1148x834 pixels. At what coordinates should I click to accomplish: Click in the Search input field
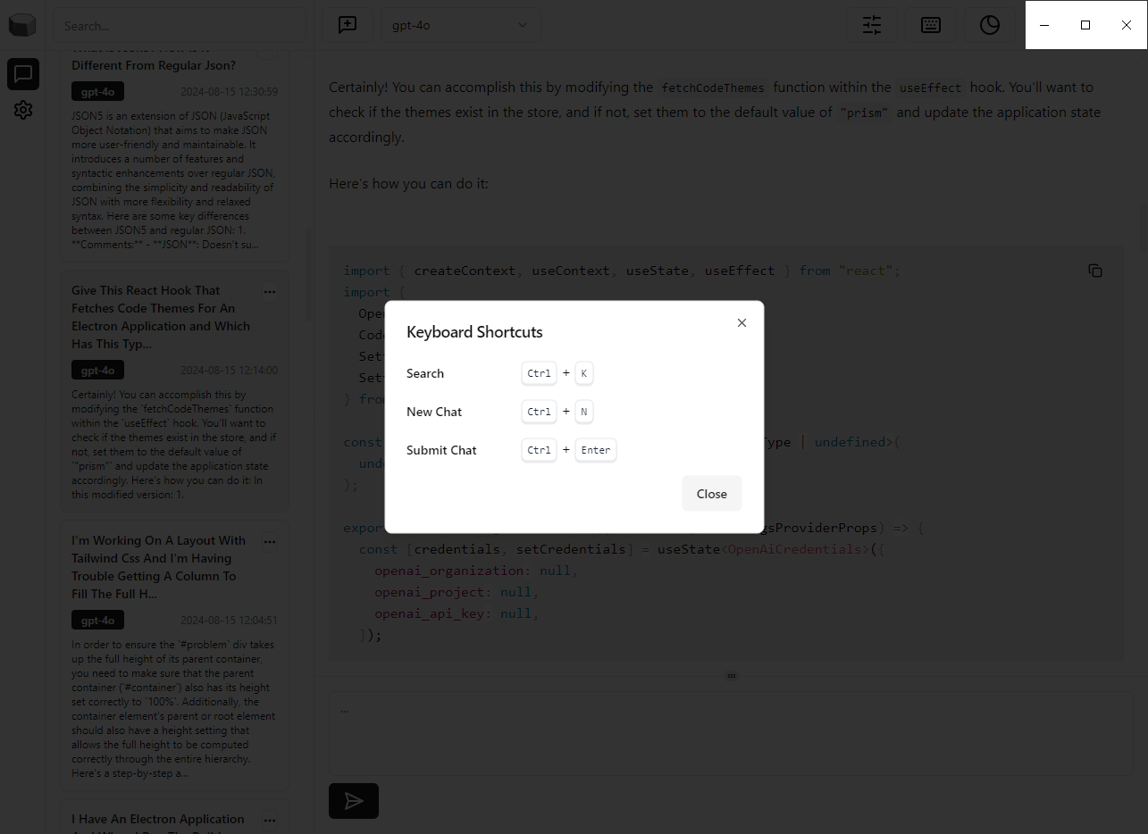(179, 26)
